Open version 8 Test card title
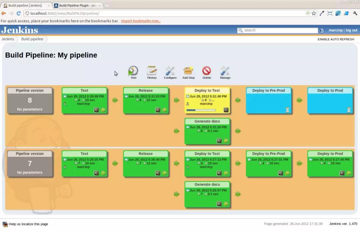 click(x=84, y=91)
